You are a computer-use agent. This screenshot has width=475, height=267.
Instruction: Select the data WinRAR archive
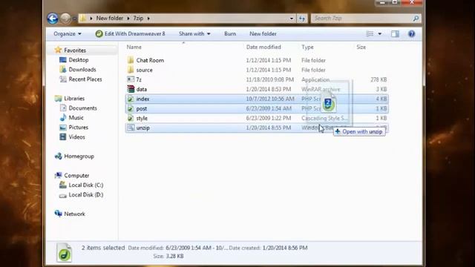pyautogui.click(x=257, y=89)
